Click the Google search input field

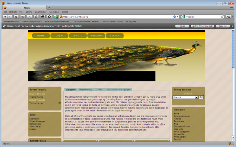[204, 16]
